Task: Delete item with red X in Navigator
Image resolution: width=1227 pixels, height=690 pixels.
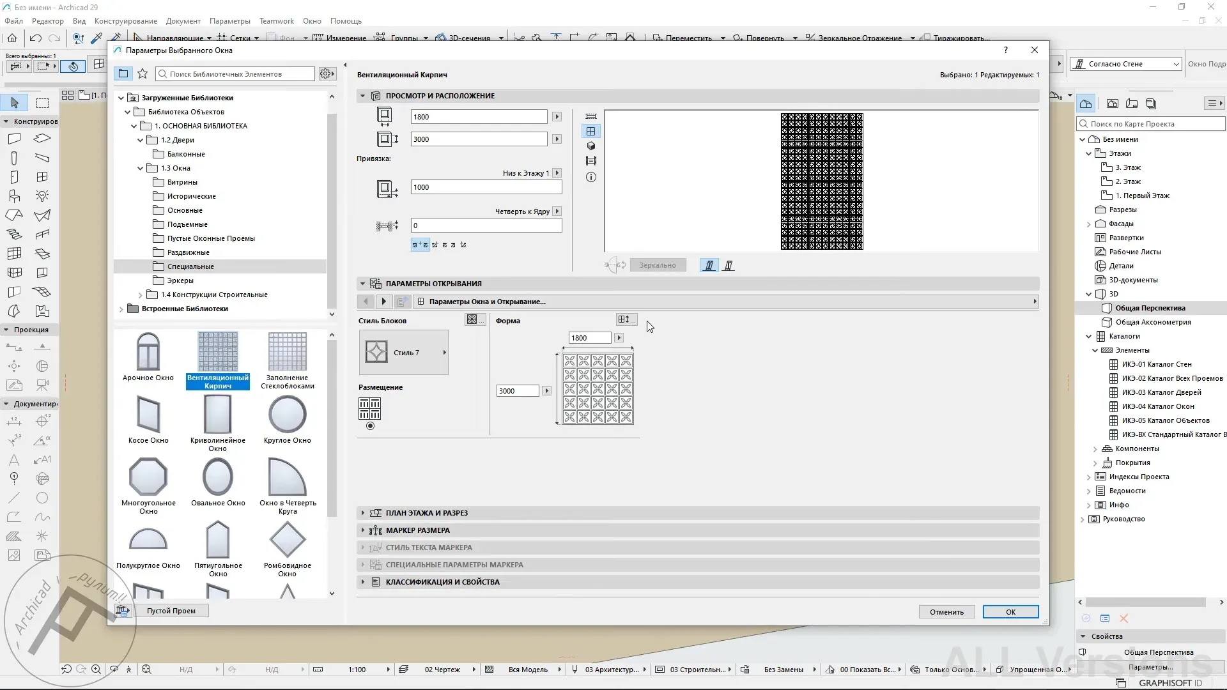Action: pos(1124,618)
